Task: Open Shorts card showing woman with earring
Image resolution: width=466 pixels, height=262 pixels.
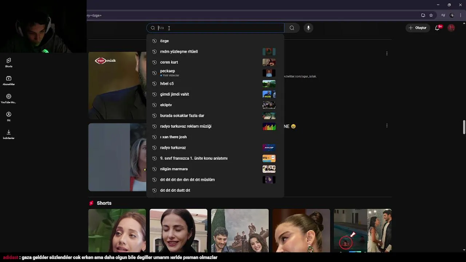Action: click(301, 231)
